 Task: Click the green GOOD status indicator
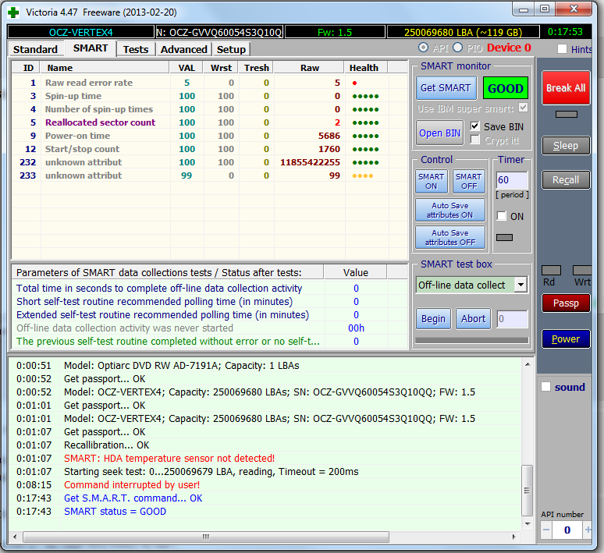click(506, 88)
